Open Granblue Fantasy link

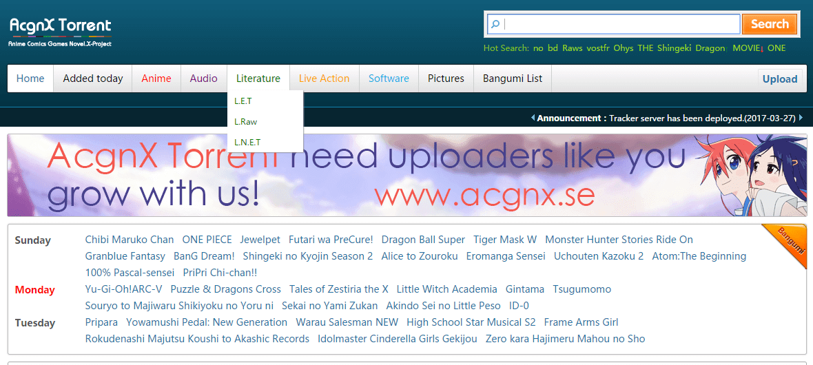pyautogui.click(x=125, y=256)
